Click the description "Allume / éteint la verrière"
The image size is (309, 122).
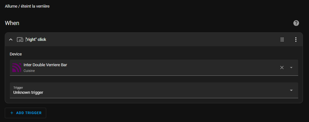[27, 6]
